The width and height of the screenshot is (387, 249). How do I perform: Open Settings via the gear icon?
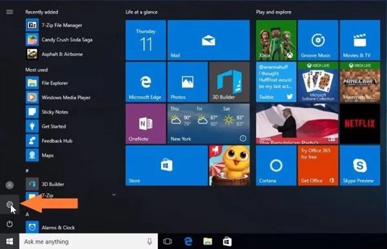point(10,205)
